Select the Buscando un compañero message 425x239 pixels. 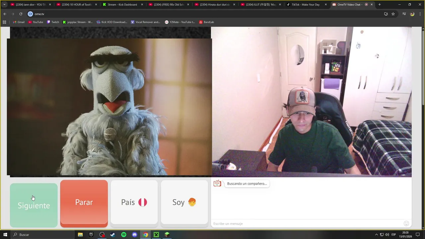coord(247,184)
